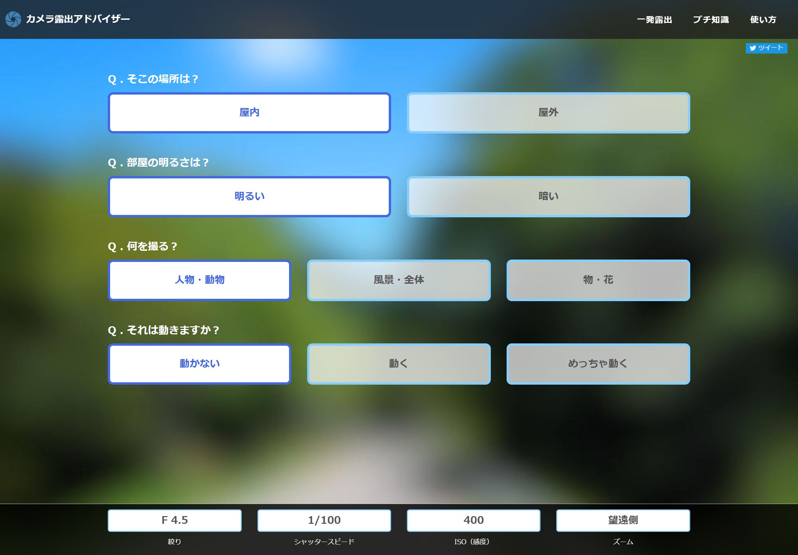Viewport: 798px width, 555px height.
Task: Click the F 4.5 aperture result
Action: (x=175, y=520)
